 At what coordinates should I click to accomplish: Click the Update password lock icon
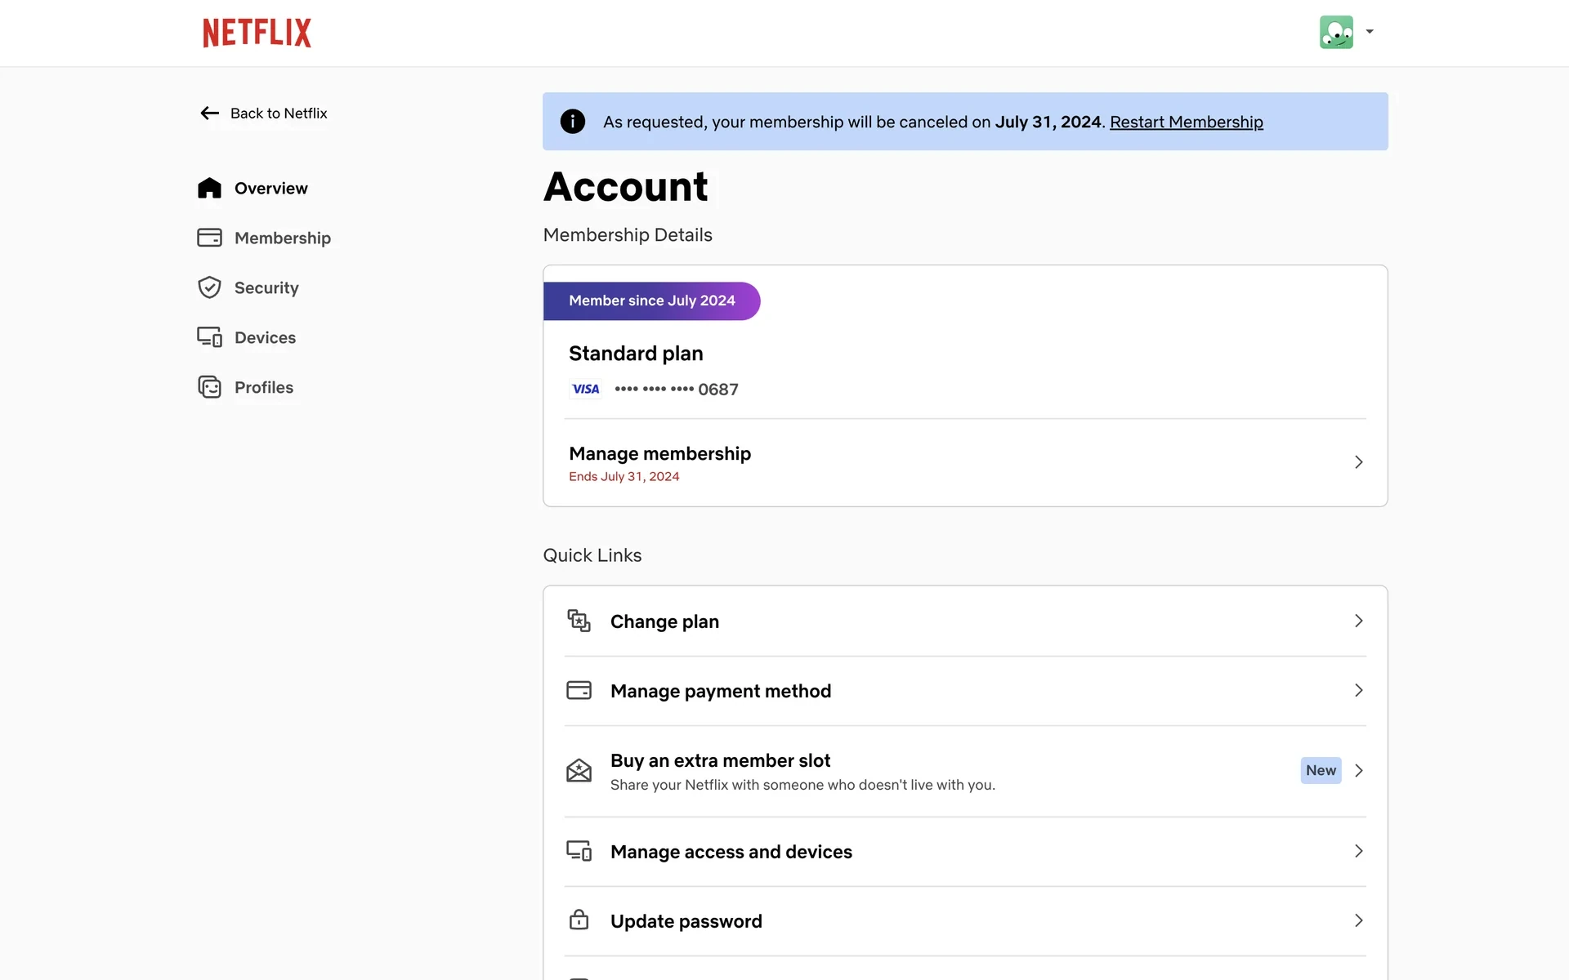579,920
